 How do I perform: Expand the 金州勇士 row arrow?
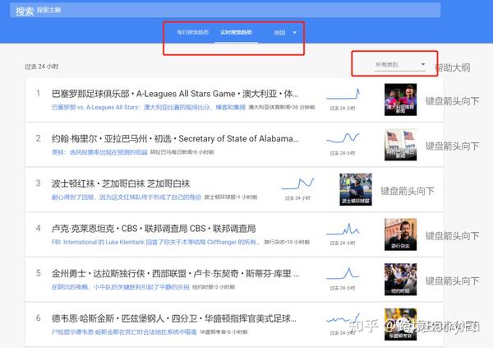452,281
